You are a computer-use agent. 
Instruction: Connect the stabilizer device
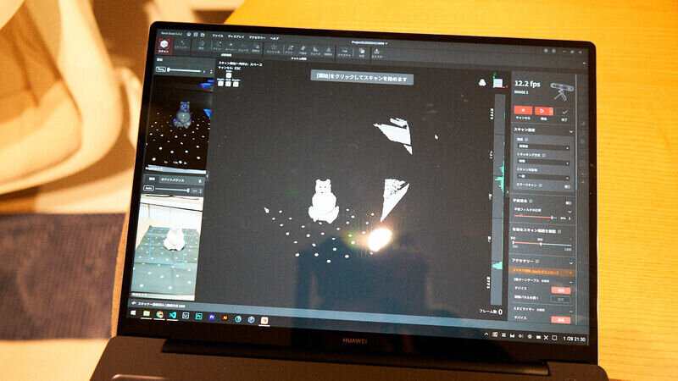[x=561, y=320]
